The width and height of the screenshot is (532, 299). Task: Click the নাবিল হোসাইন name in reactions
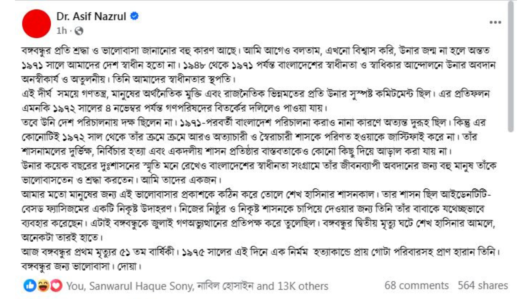pos(225,286)
